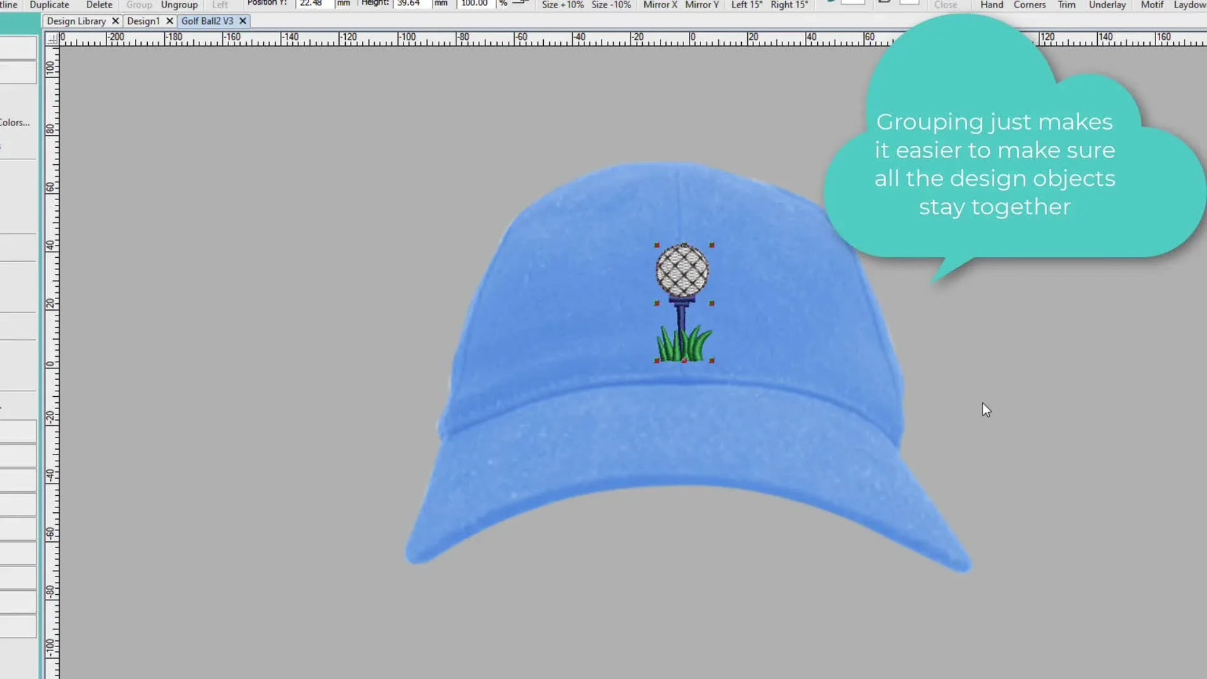The height and width of the screenshot is (679, 1207).
Task: Click the Duplicate toolbar button
Action: (50, 5)
